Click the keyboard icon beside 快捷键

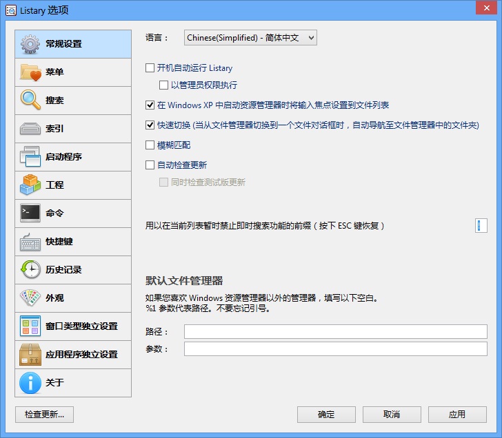pos(30,242)
